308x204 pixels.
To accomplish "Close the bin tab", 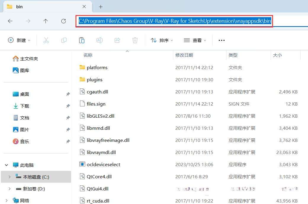I will [x=84, y=7].
